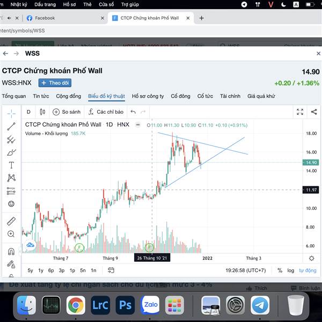322x322 pixels.
Task: Set range to 6p
Action: 51,270
